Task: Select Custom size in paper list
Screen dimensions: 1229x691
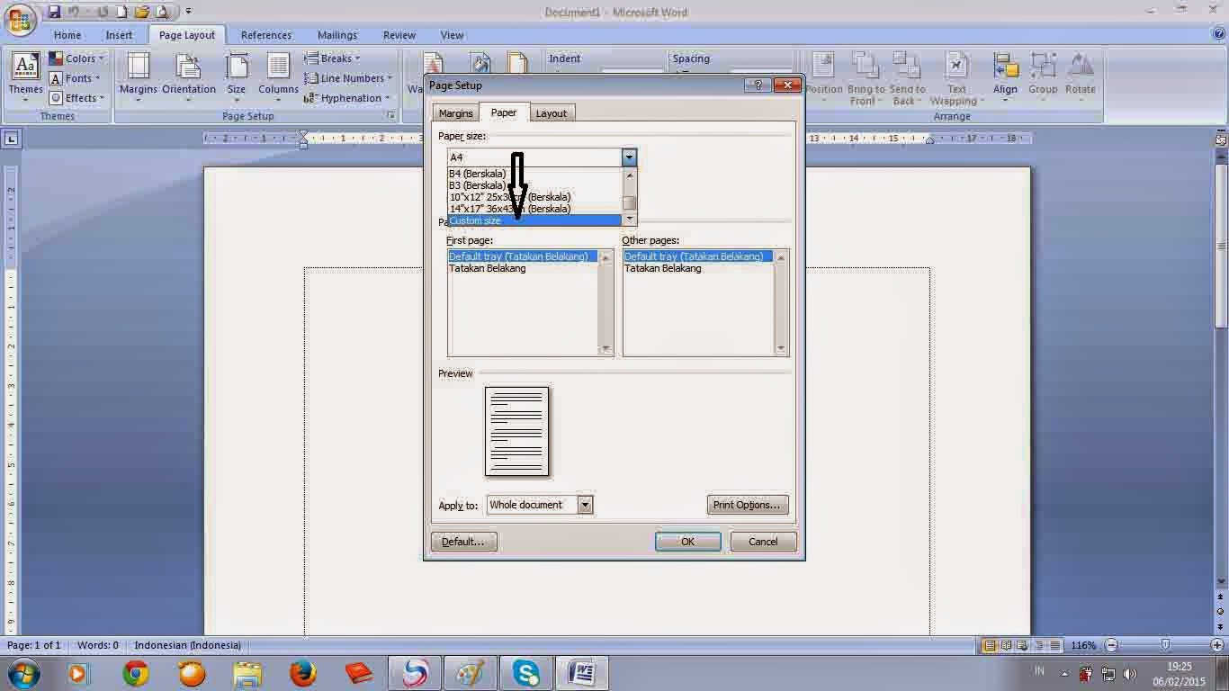Action: (x=534, y=220)
